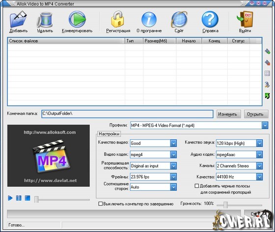
Task: Open the Фреймы frame rate dropdown
Action: 173,177
